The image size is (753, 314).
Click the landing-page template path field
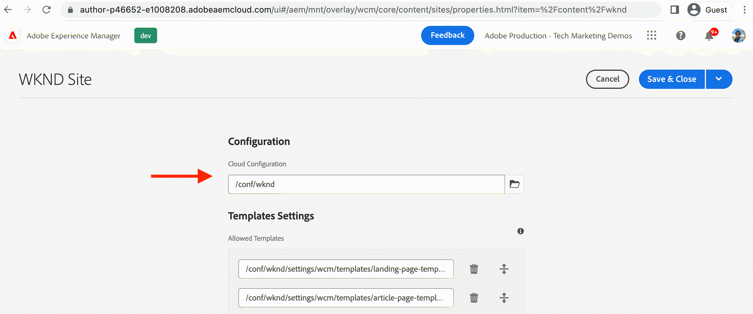346,269
